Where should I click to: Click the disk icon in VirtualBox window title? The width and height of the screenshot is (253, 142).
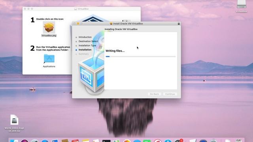[76, 9]
